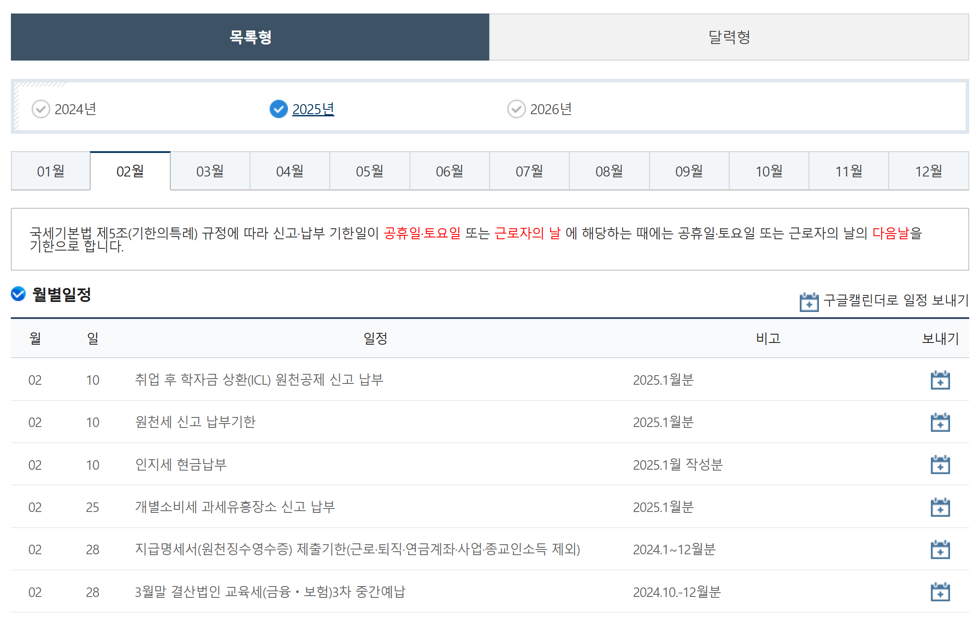Screen dimensions: 974x617
Task: Open the 목록형 list view tab
Action: [x=250, y=37]
